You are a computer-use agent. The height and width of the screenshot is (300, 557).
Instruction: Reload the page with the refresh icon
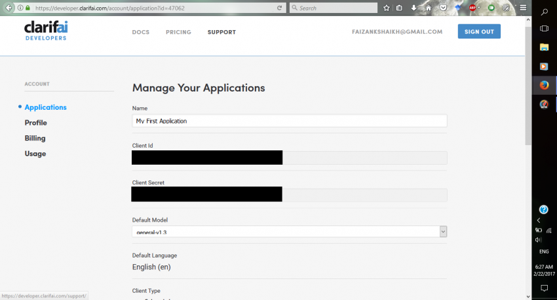click(280, 8)
